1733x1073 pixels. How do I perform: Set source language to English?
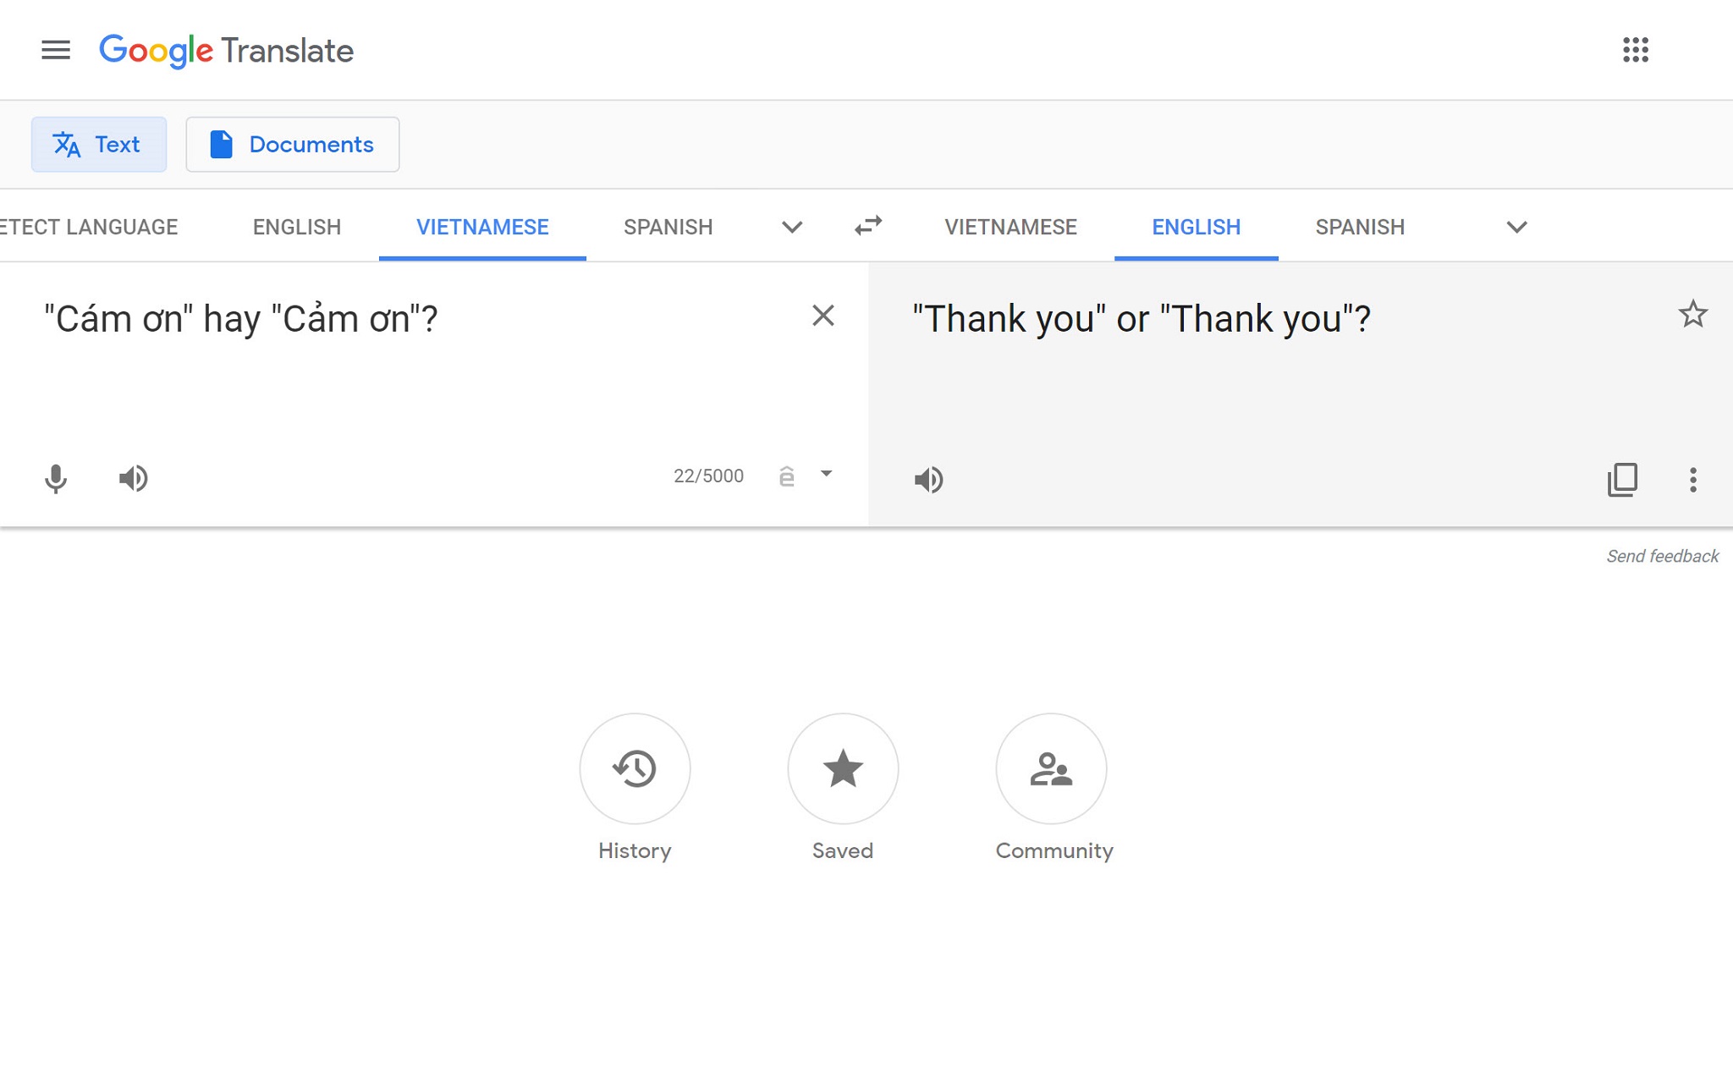pos(297,227)
